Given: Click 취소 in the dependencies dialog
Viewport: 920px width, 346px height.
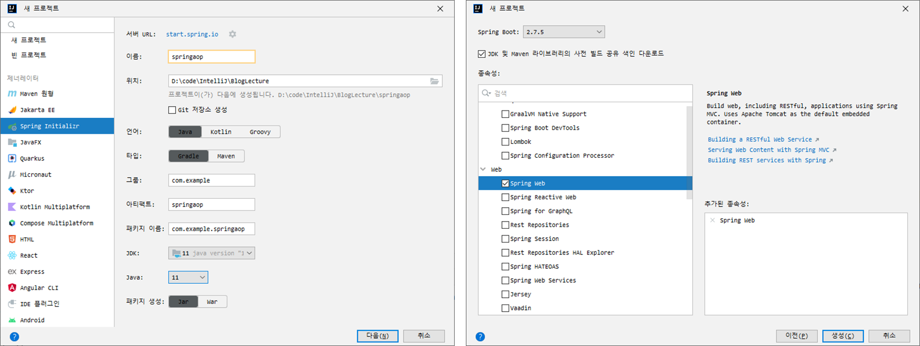Looking at the screenshot, I should coord(889,336).
